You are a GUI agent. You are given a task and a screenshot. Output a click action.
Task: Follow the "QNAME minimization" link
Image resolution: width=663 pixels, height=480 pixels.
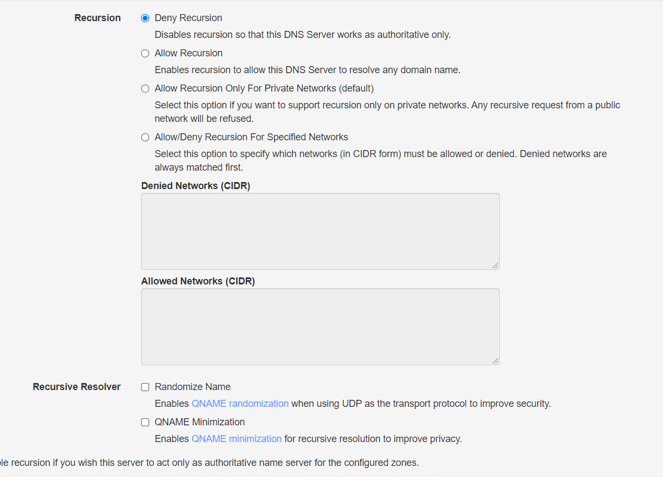(x=237, y=439)
